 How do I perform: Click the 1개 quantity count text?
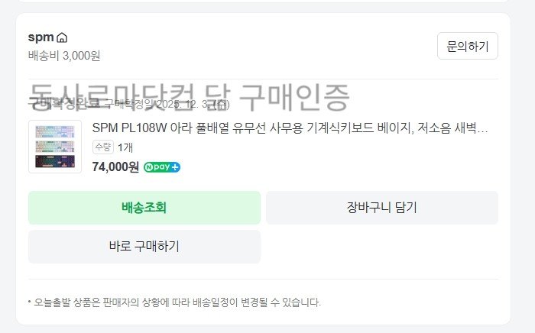125,147
